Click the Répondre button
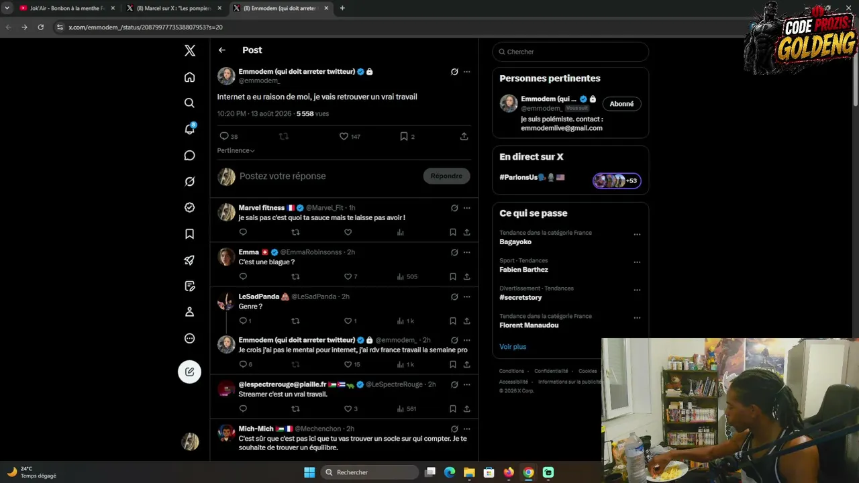 click(446, 176)
